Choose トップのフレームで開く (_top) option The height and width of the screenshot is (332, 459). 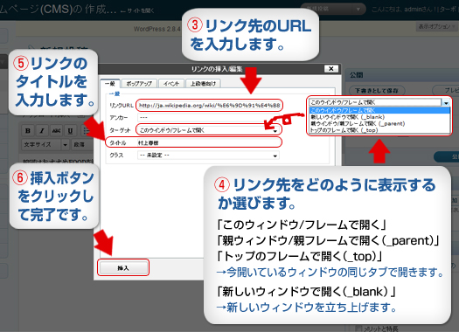(x=344, y=130)
